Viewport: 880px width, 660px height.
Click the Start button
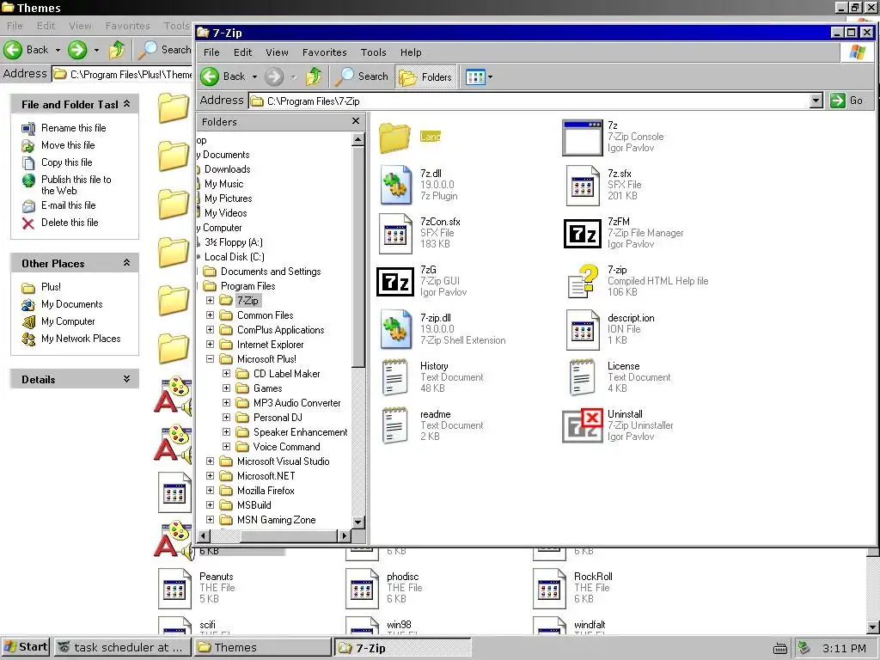click(25, 647)
